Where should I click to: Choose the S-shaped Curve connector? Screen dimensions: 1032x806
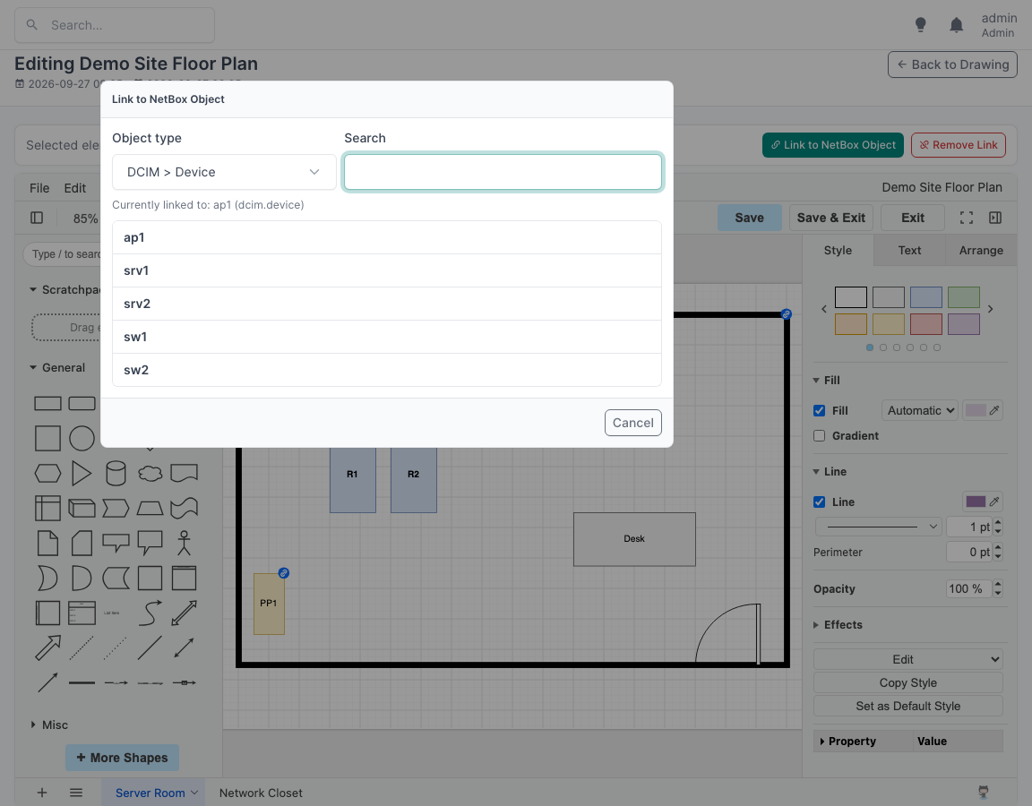point(150,613)
